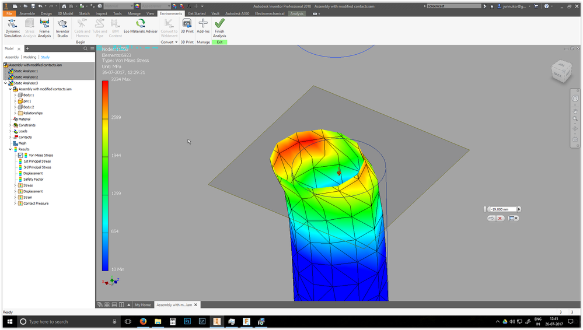Switch to Assembly browser view
Screen dimensions: 583x330
click(x=12, y=57)
